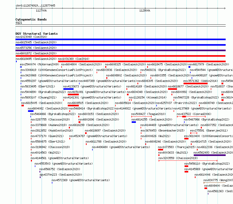Open nsv4497389 (gnomADStructuralVariants) label
Screen dimensions: 233x204
click(x=108, y=81)
